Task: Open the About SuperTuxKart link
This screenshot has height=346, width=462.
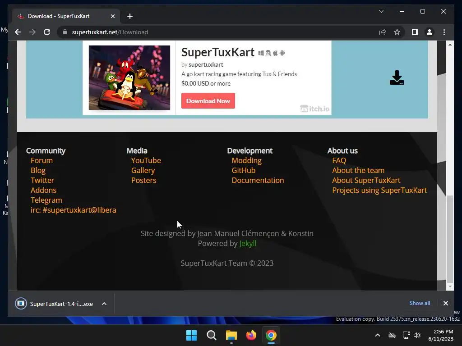Action: tap(366, 180)
